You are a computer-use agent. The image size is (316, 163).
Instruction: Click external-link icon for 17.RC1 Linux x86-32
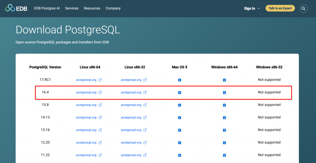click(x=145, y=80)
